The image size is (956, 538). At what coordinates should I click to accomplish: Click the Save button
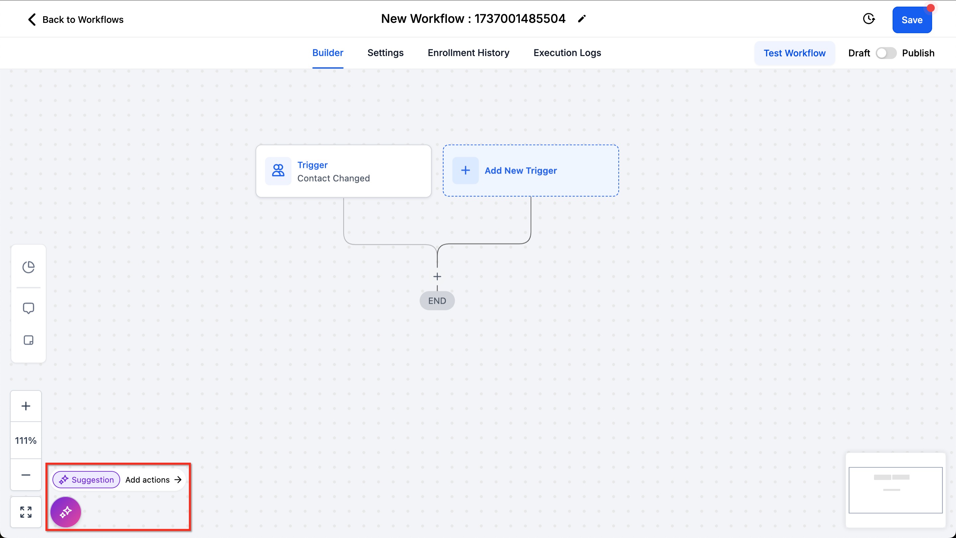click(x=912, y=20)
